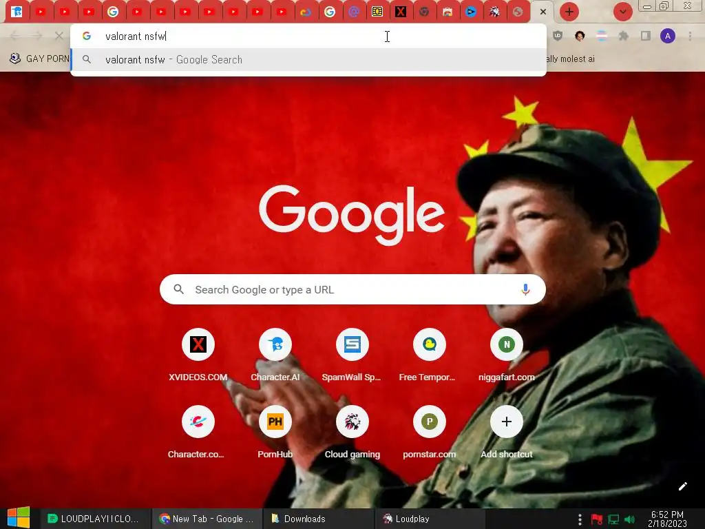Open the Chrome three-dot menu
Screen dimensions: 705x529
tap(690, 36)
